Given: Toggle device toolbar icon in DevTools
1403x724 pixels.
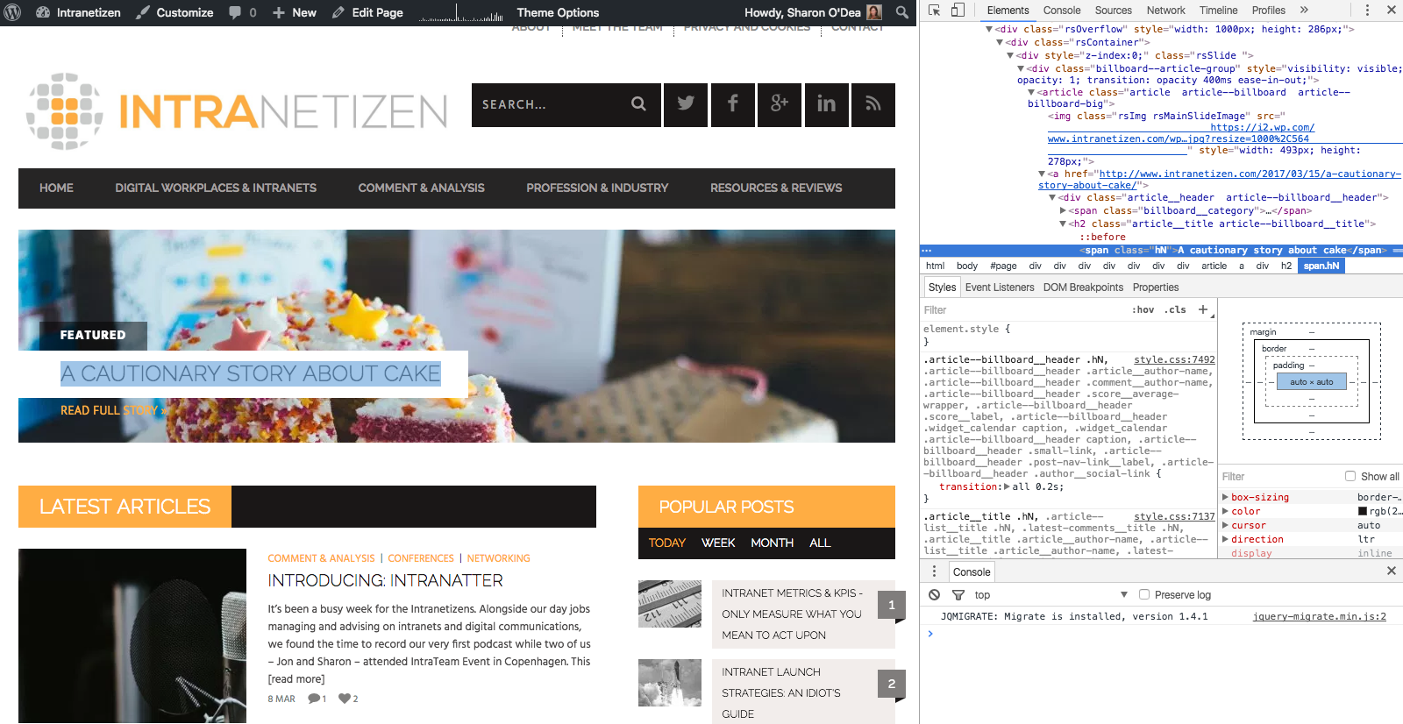Looking at the screenshot, I should [958, 11].
